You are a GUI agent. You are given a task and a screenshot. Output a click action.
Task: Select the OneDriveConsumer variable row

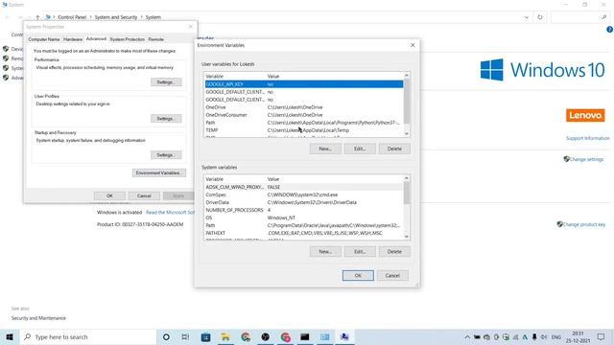coord(304,115)
